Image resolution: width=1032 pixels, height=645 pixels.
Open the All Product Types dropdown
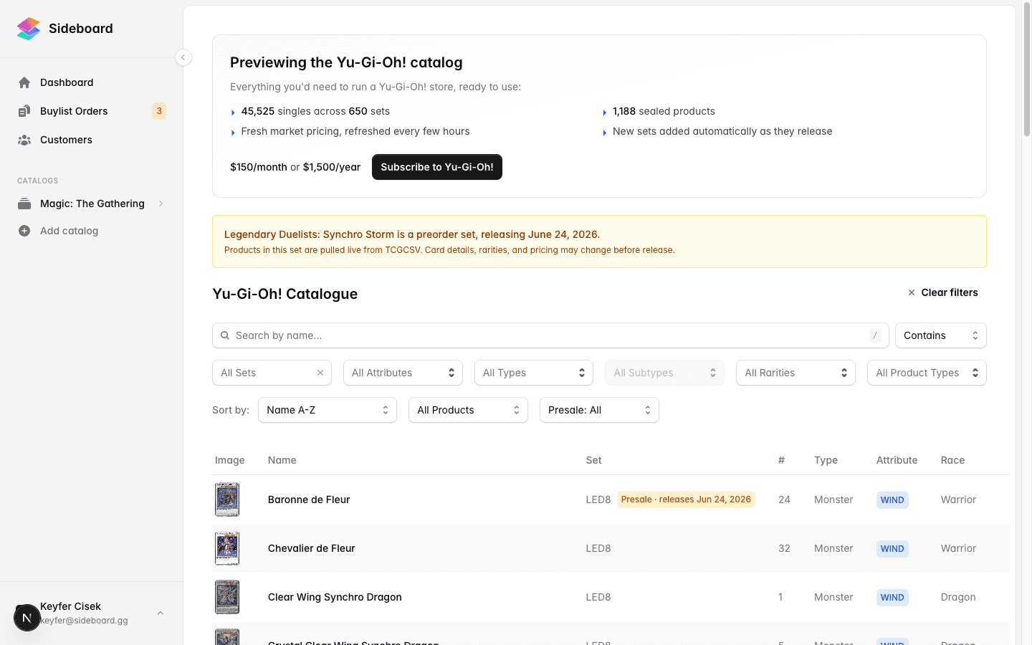tap(927, 373)
